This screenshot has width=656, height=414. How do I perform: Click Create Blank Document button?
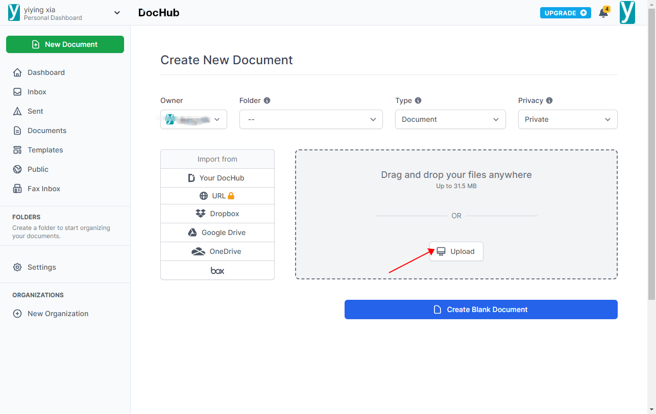tap(481, 309)
